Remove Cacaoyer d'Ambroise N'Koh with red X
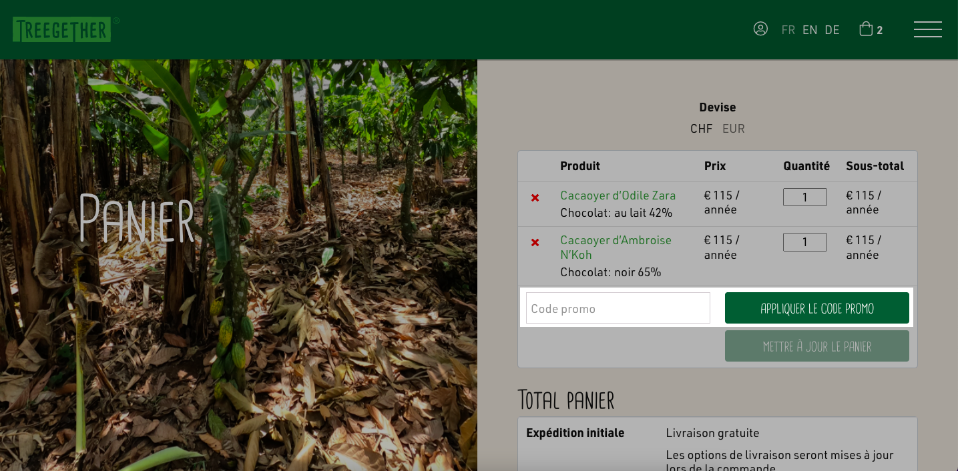Viewport: 958px width, 471px height. click(x=535, y=242)
